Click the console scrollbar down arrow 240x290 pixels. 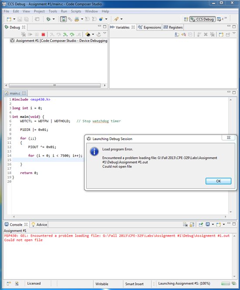[234, 276]
